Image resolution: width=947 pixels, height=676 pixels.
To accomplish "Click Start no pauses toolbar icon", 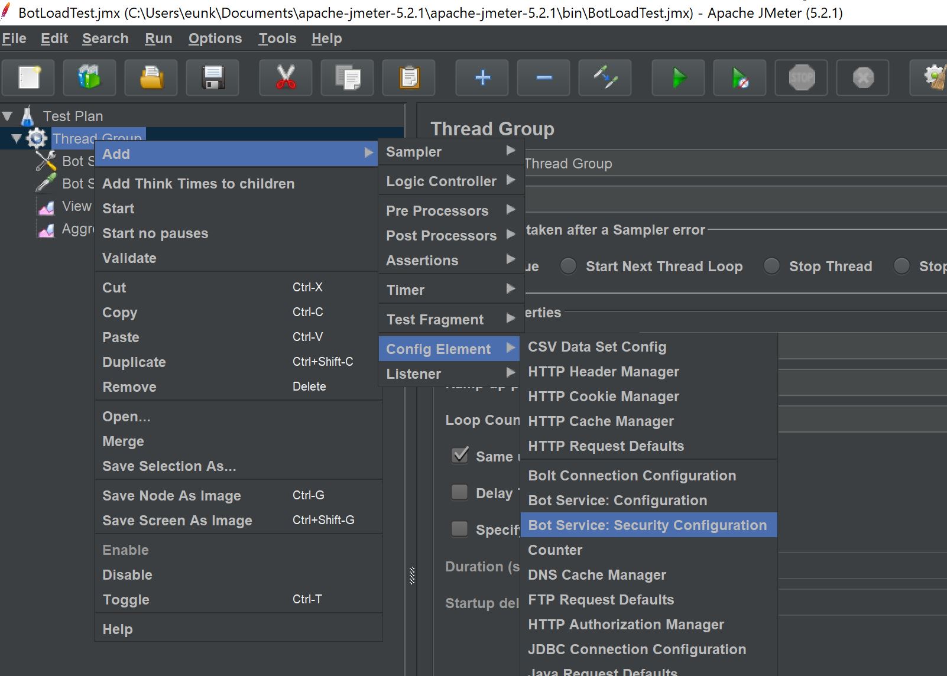I will [740, 77].
